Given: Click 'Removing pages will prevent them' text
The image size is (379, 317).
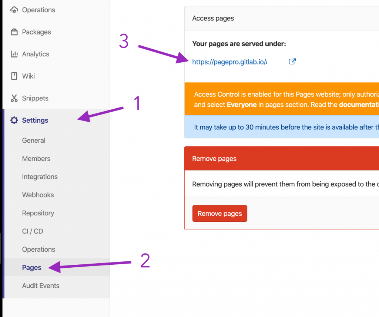Looking at the screenshot, I should (286, 184).
